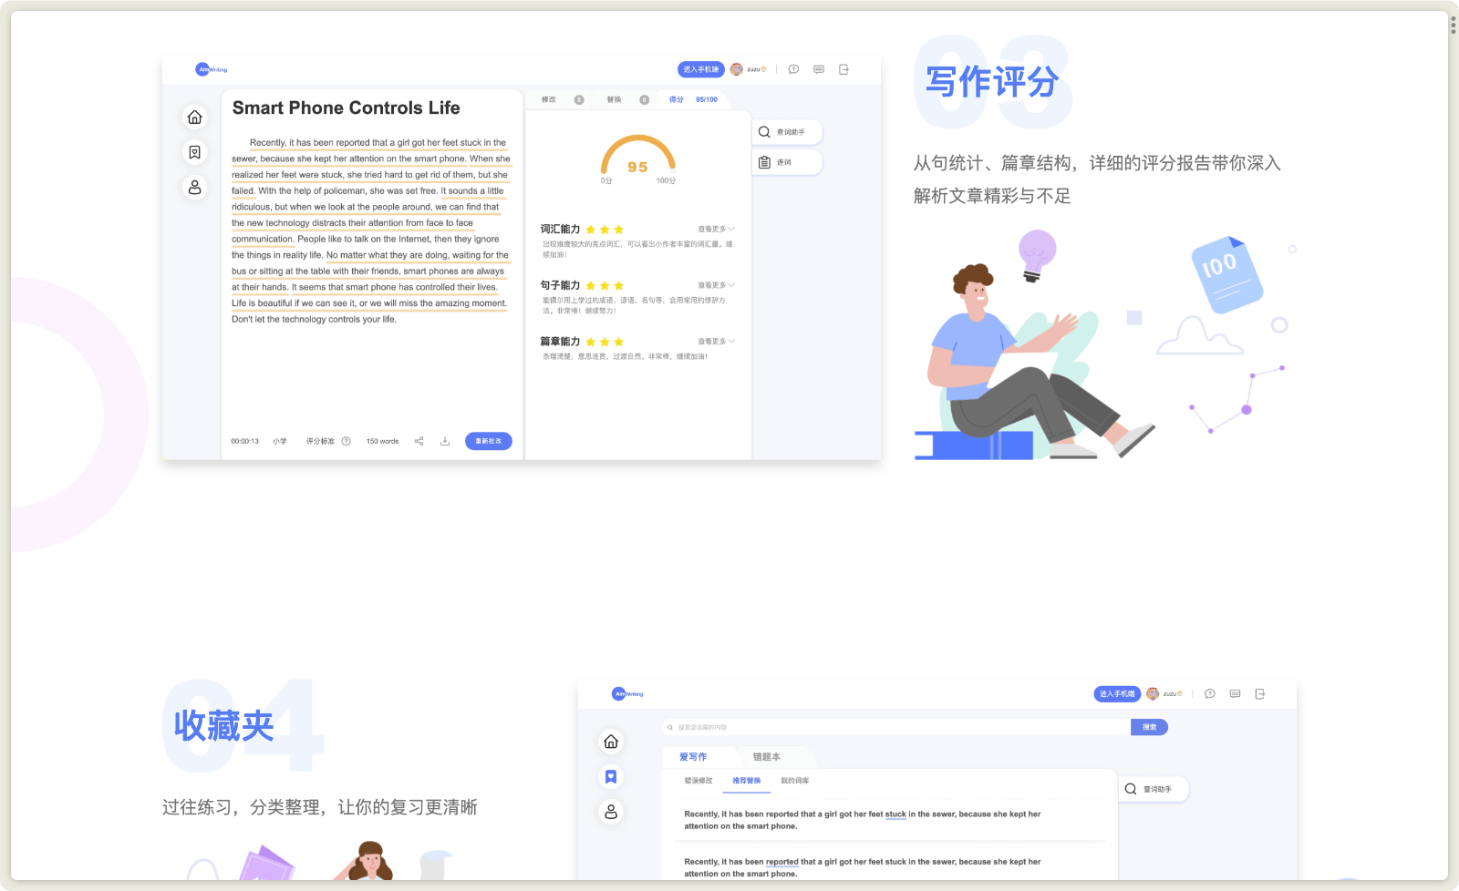The width and height of the screenshot is (1459, 891).
Task: Click the 00:00:13 timer
Action: click(x=244, y=441)
